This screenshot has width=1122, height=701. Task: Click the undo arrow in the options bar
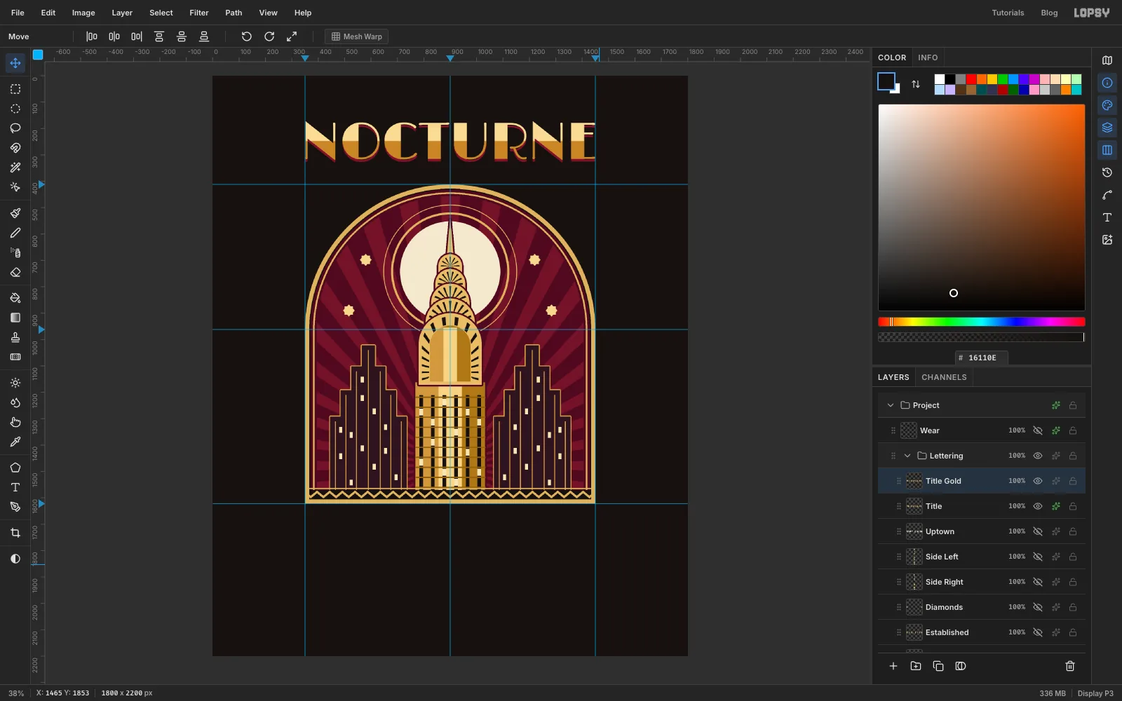(247, 36)
